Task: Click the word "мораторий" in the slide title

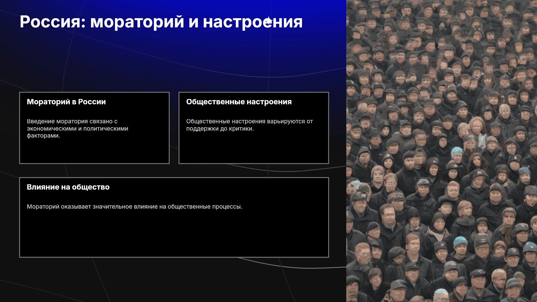Action: pos(137,22)
